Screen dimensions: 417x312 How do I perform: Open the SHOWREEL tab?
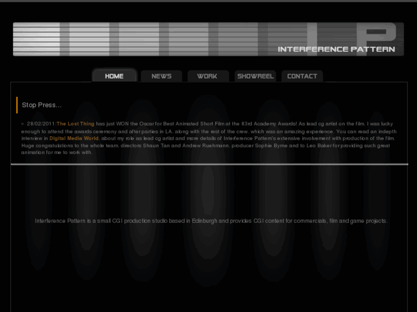click(x=255, y=76)
